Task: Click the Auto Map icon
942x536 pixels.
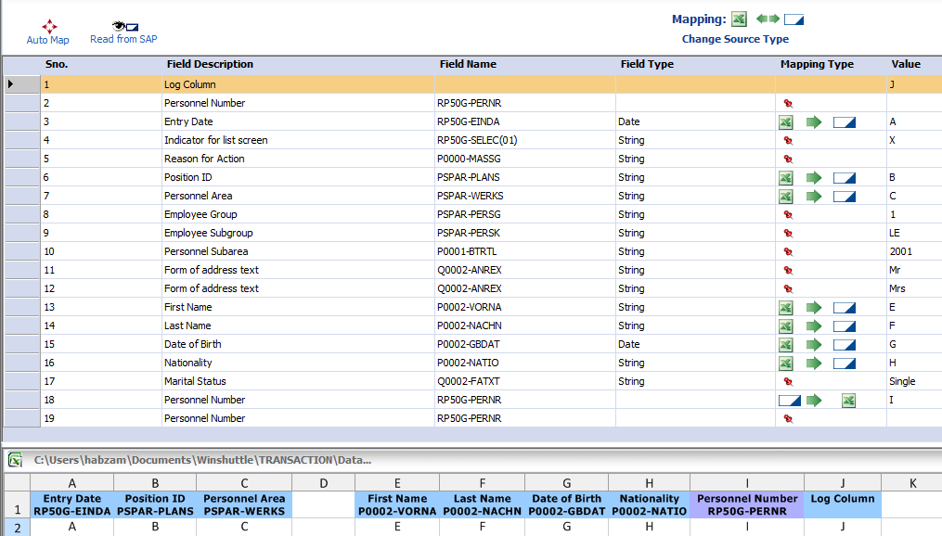Action: (x=48, y=27)
